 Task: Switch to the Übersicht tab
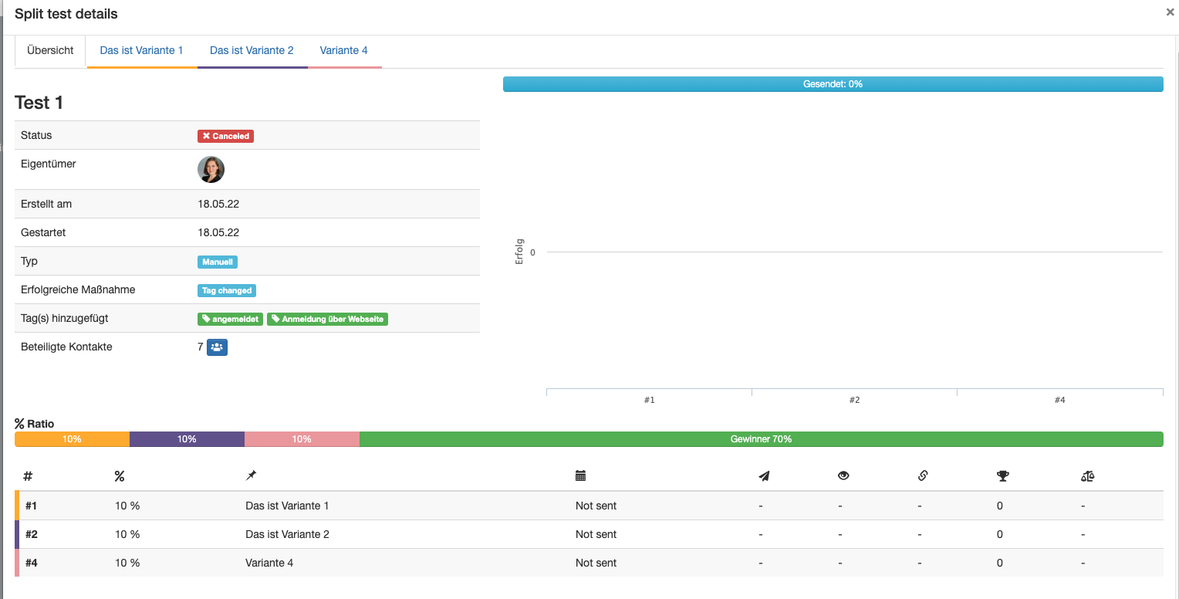pos(50,51)
